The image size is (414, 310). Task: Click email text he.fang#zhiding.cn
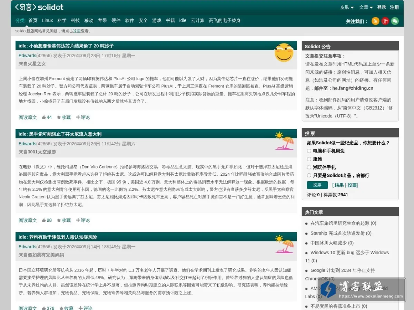(353, 88)
